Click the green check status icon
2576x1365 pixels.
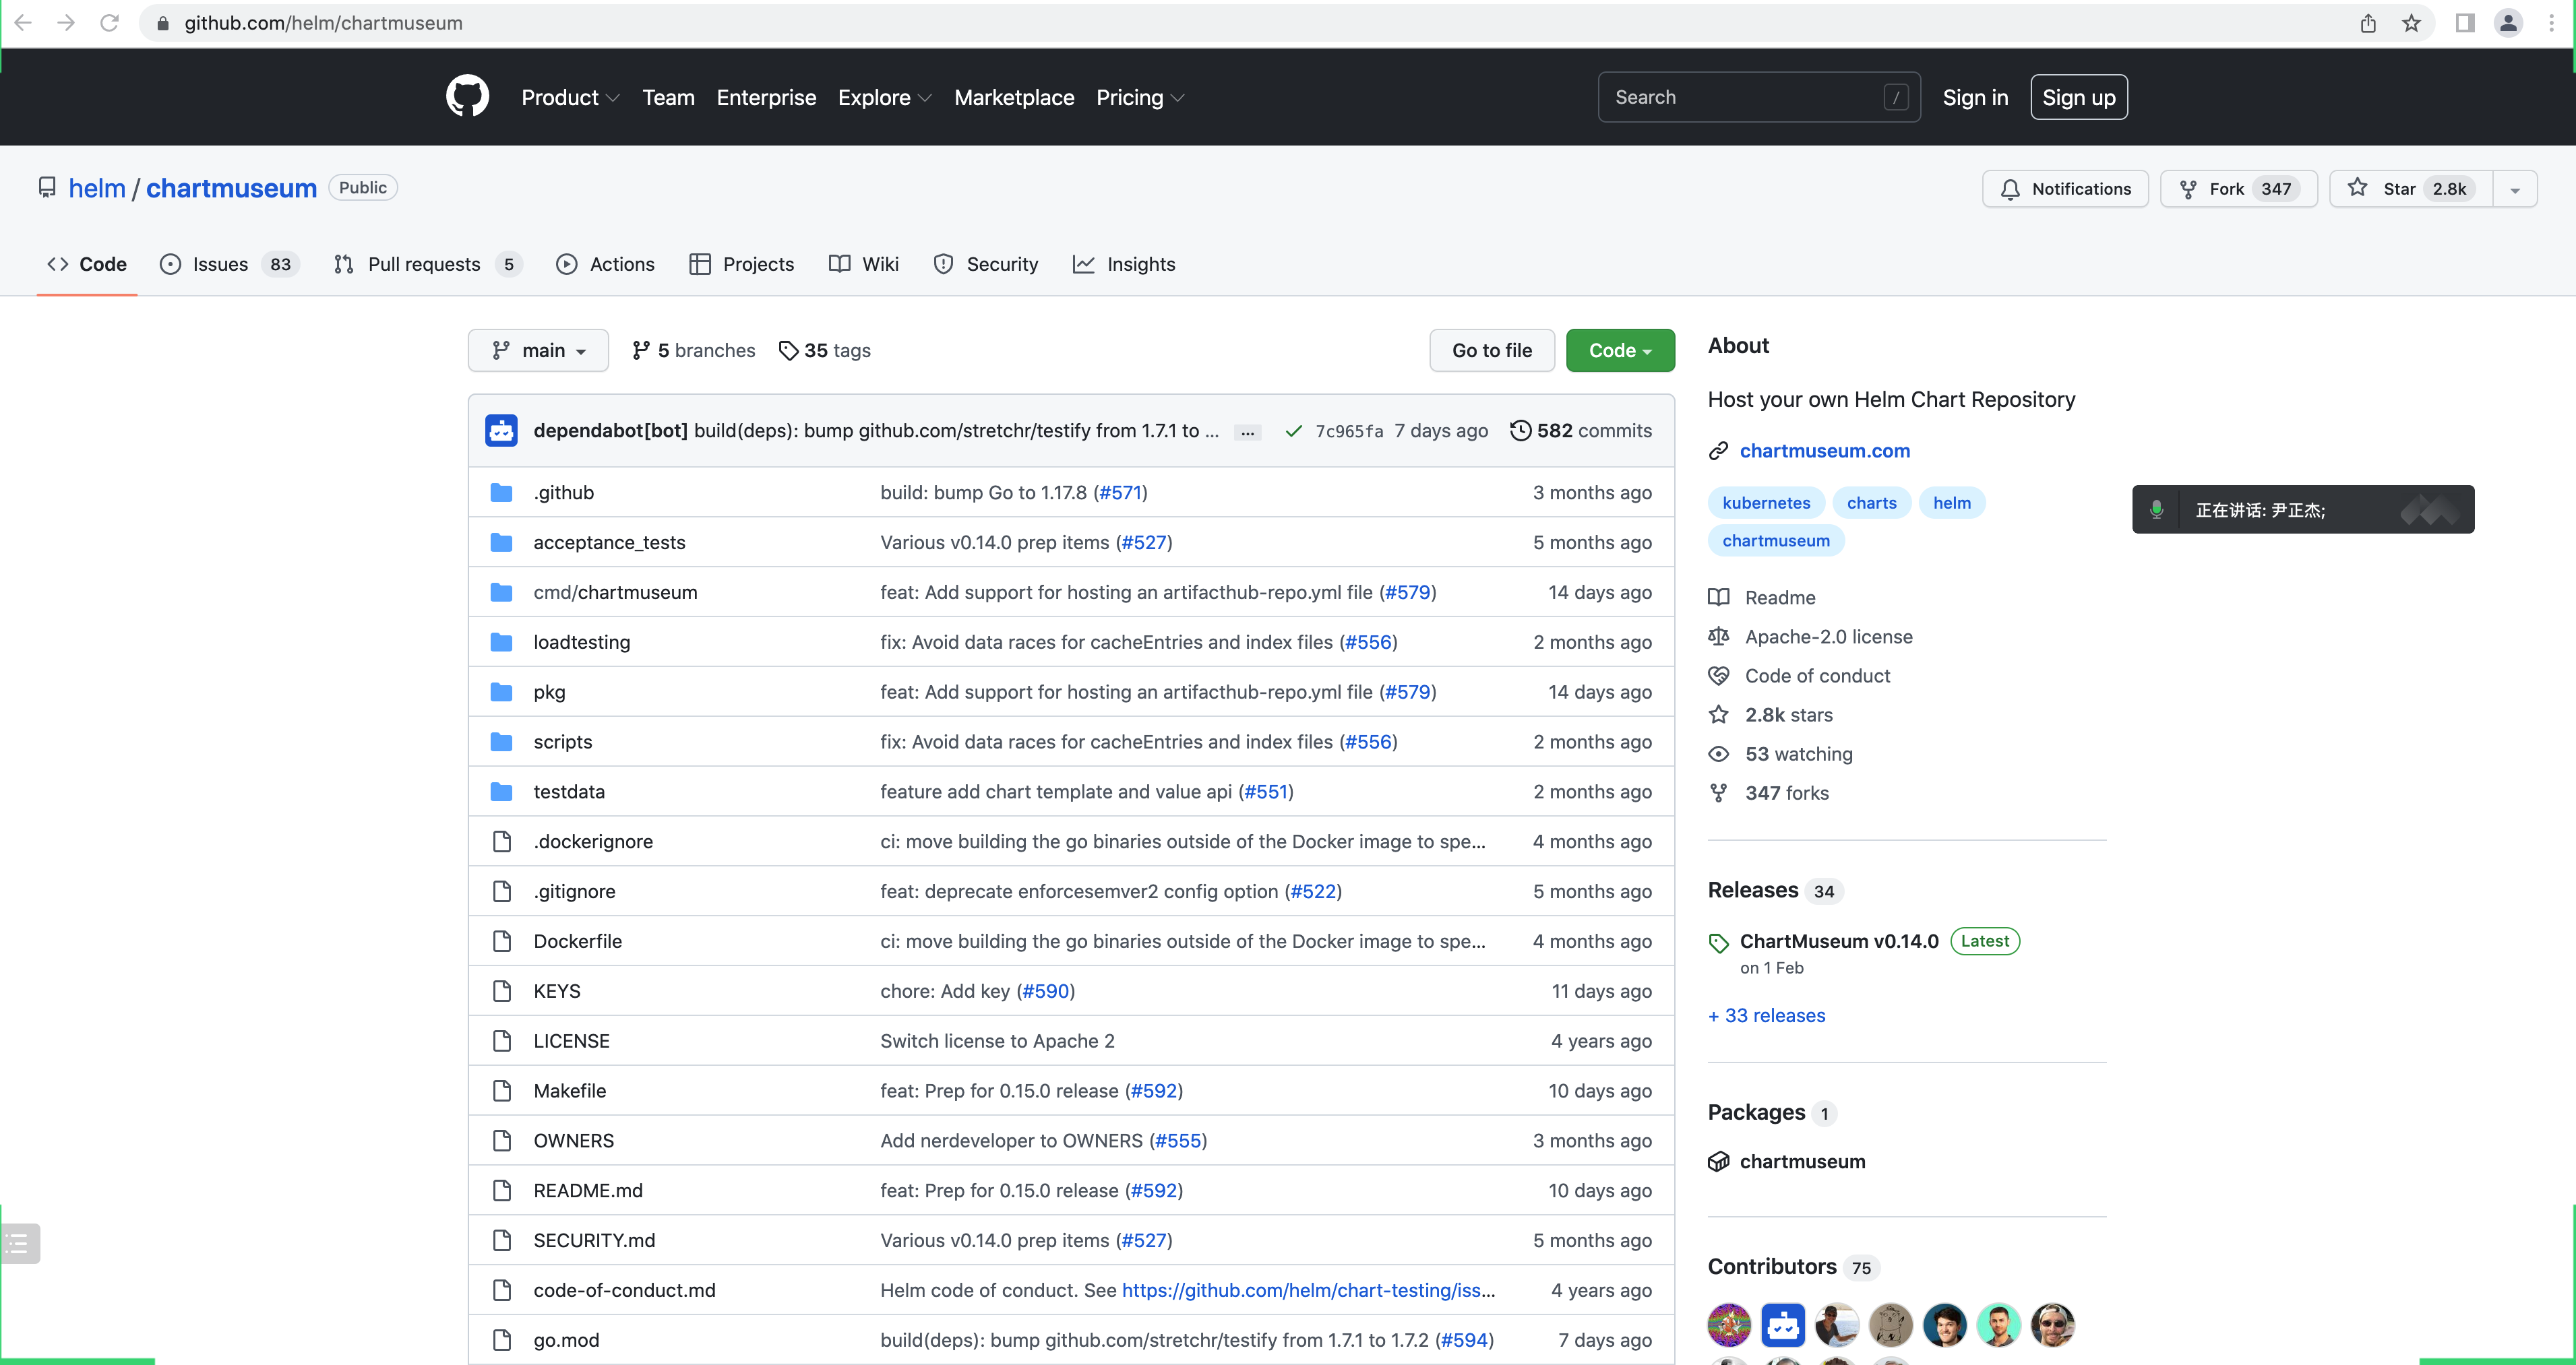point(1293,431)
